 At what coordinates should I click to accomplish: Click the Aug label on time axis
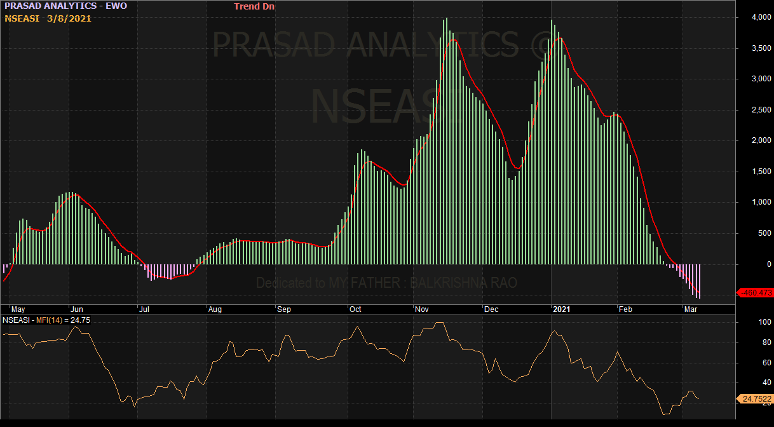pyautogui.click(x=215, y=309)
